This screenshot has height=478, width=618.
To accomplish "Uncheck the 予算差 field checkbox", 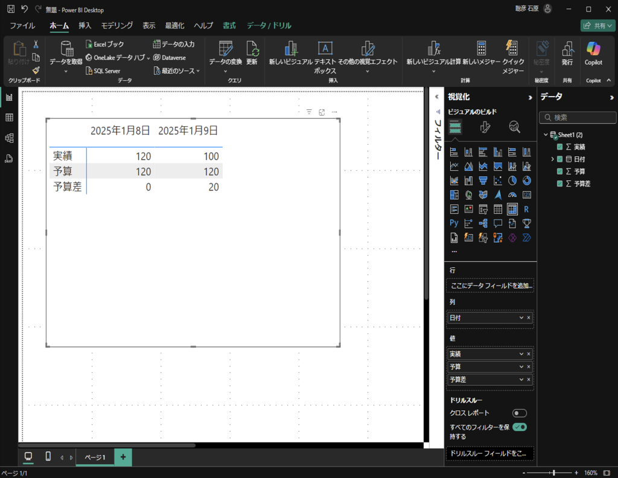I will (560, 183).
